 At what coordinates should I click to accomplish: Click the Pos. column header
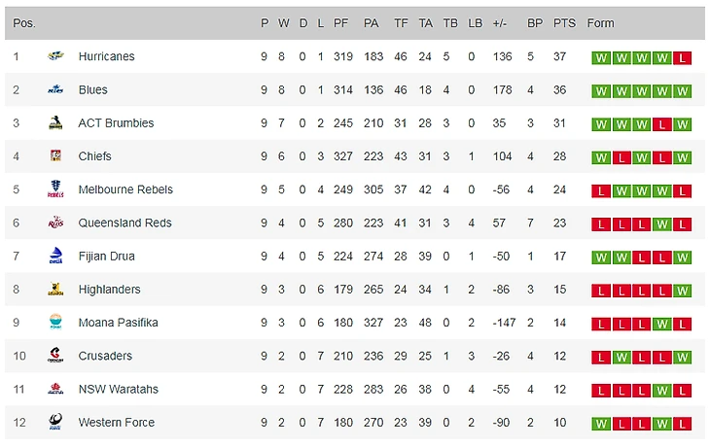click(24, 23)
